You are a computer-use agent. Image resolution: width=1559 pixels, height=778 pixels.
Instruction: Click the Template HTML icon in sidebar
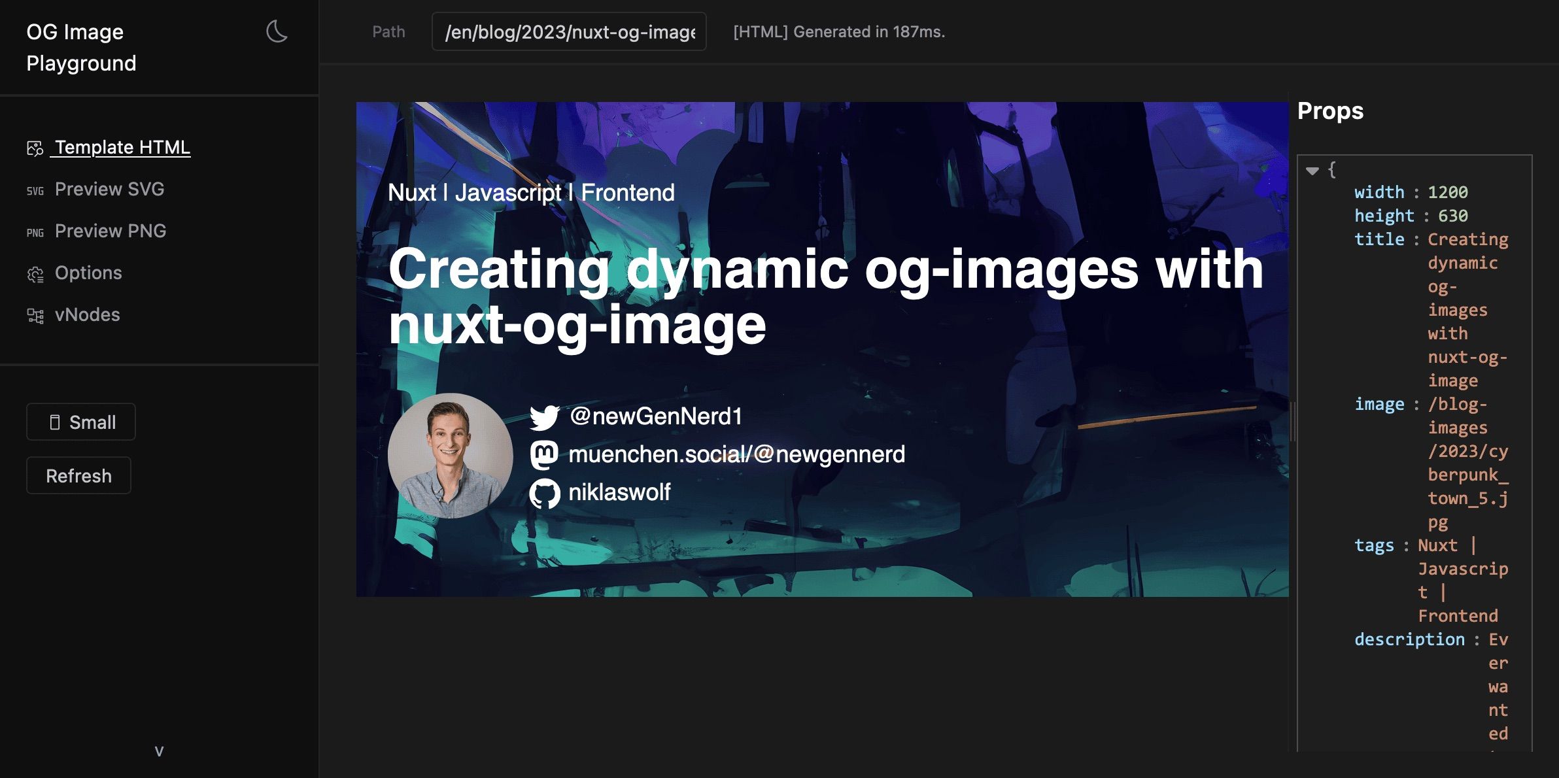tap(36, 148)
